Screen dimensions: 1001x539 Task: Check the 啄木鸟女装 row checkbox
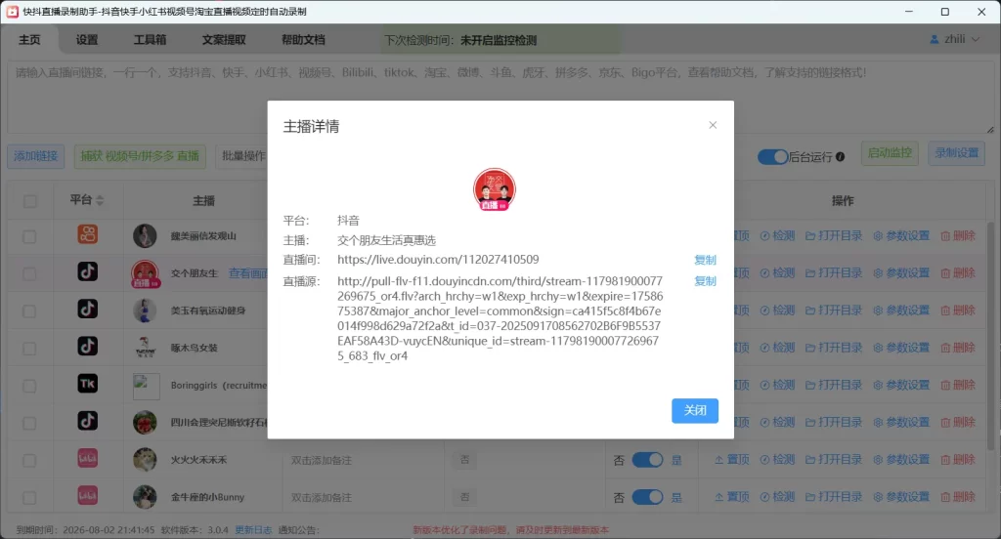[29, 349]
